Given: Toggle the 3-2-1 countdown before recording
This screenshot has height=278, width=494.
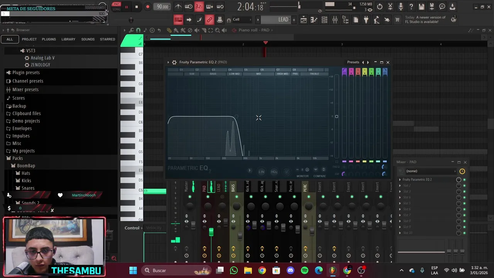Looking at the screenshot, I should click(x=199, y=7).
